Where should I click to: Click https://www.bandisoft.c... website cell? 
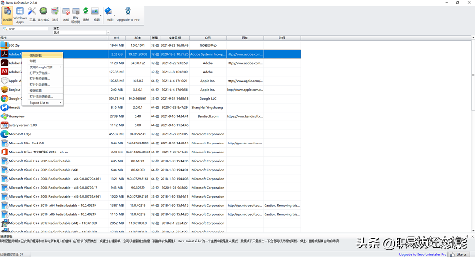245,116
